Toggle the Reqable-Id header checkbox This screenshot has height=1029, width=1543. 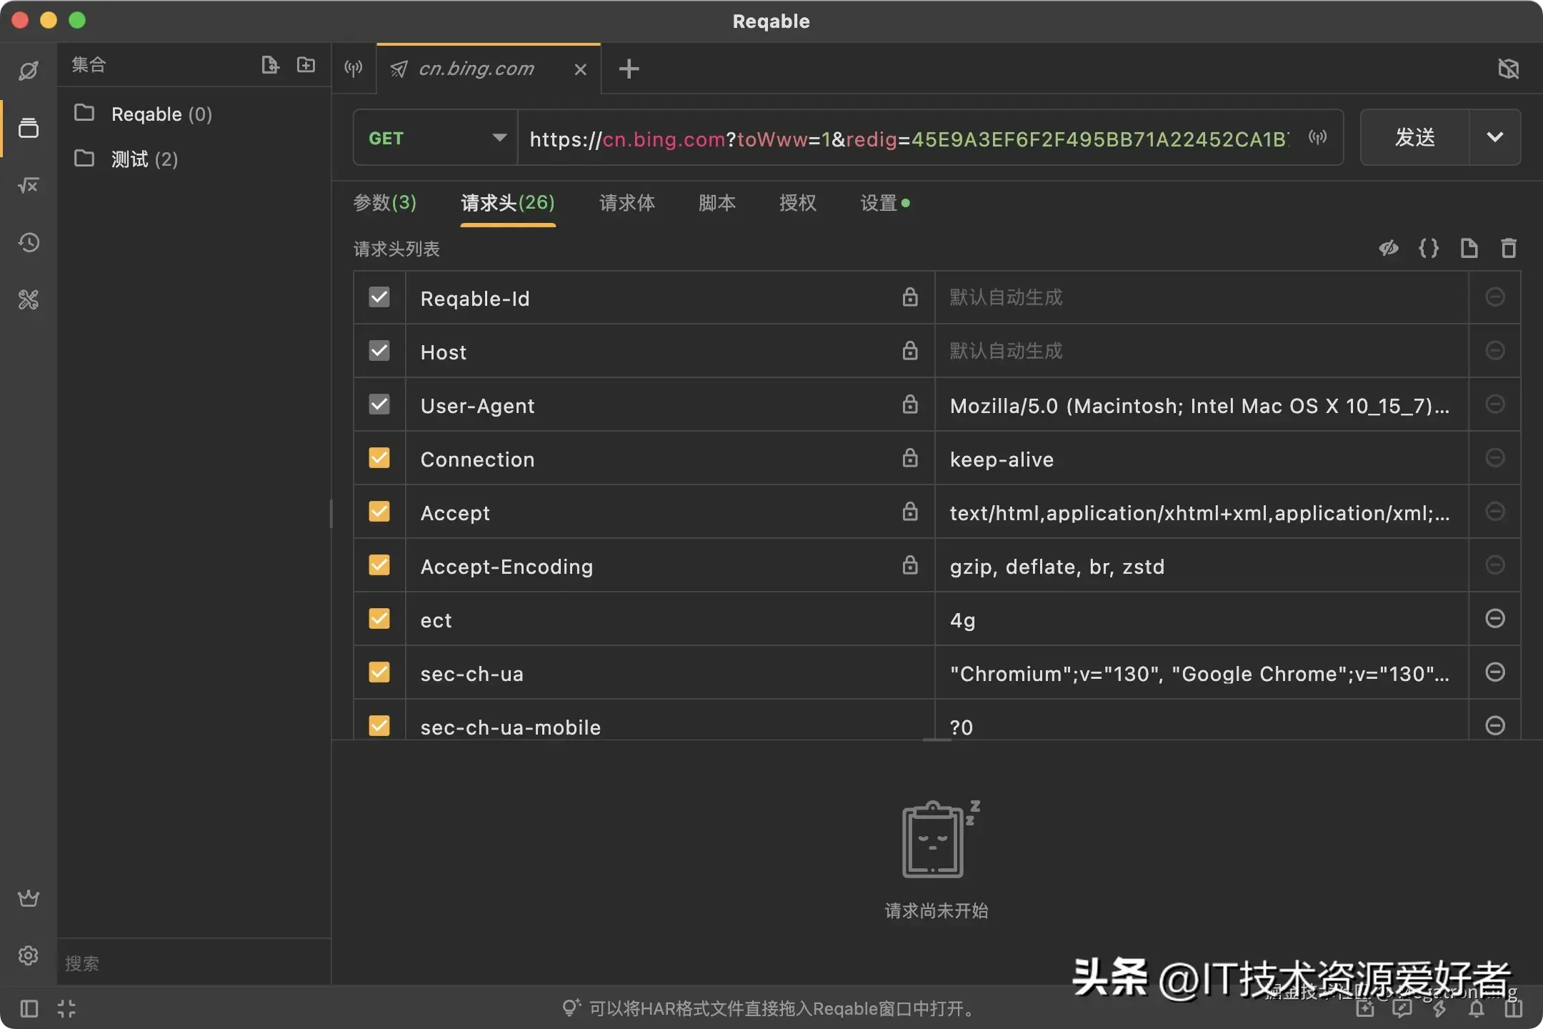coord(379,297)
